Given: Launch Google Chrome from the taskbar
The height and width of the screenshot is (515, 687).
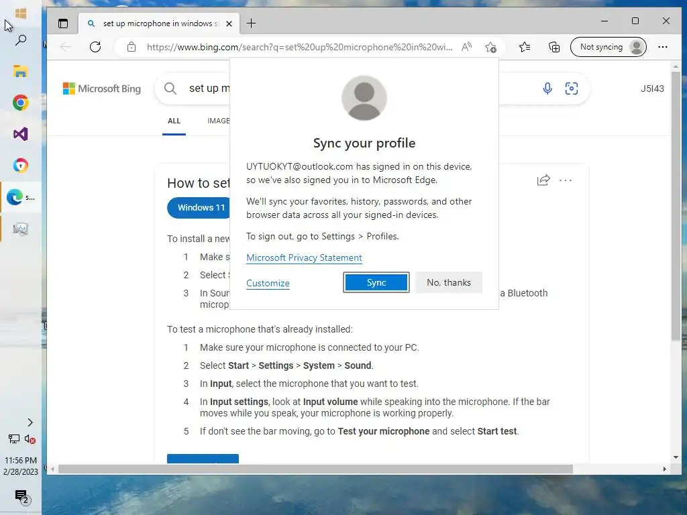Looking at the screenshot, I should click(x=21, y=103).
